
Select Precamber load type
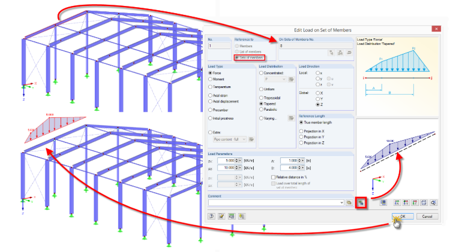pos(210,110)
